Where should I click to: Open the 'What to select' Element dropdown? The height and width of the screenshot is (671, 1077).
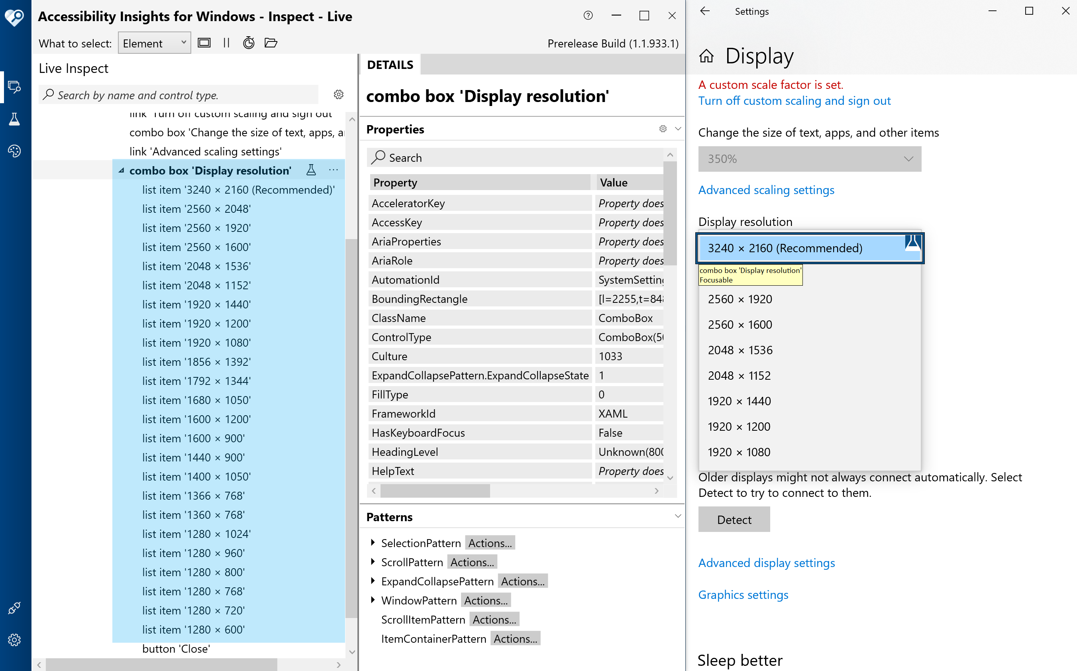coord(155,43)
